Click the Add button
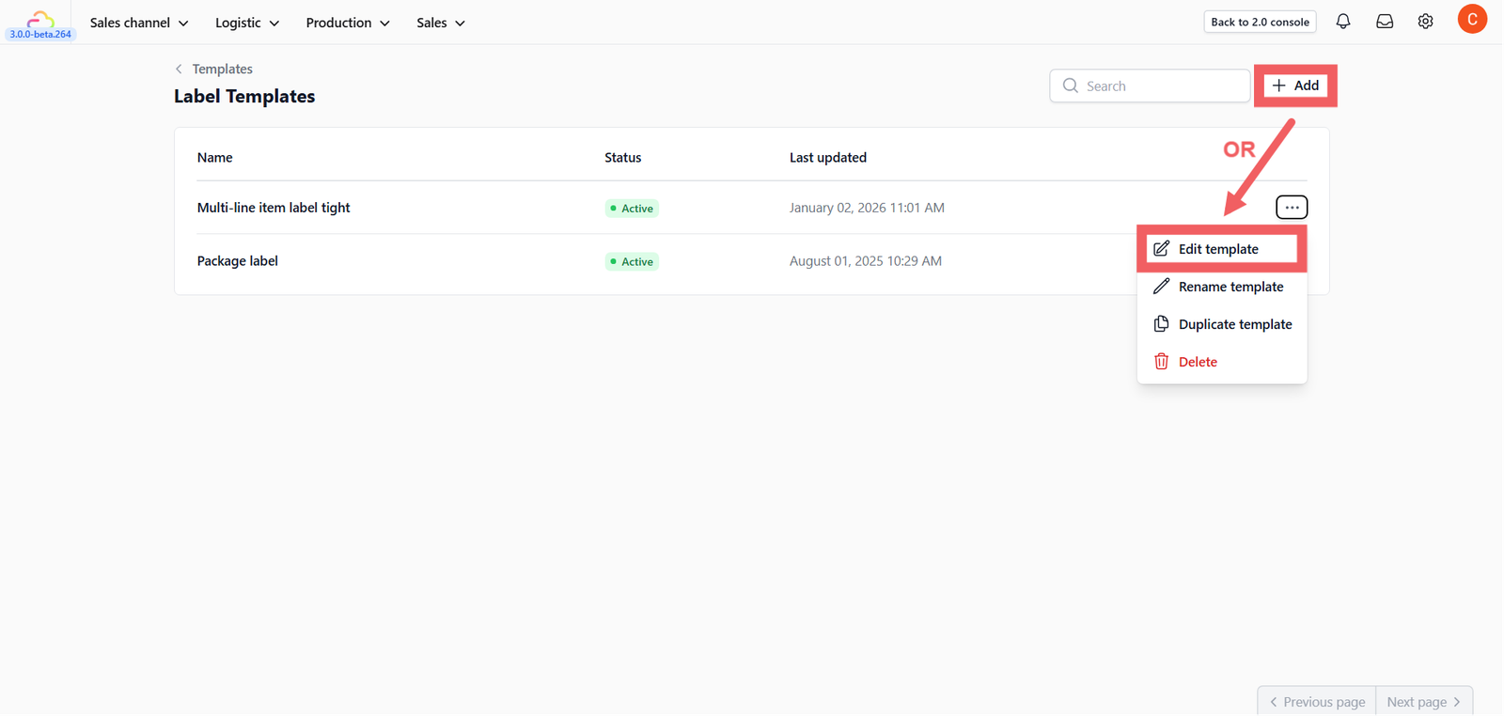Viewport: 1504px width, 716px height. coord(1295,86)
